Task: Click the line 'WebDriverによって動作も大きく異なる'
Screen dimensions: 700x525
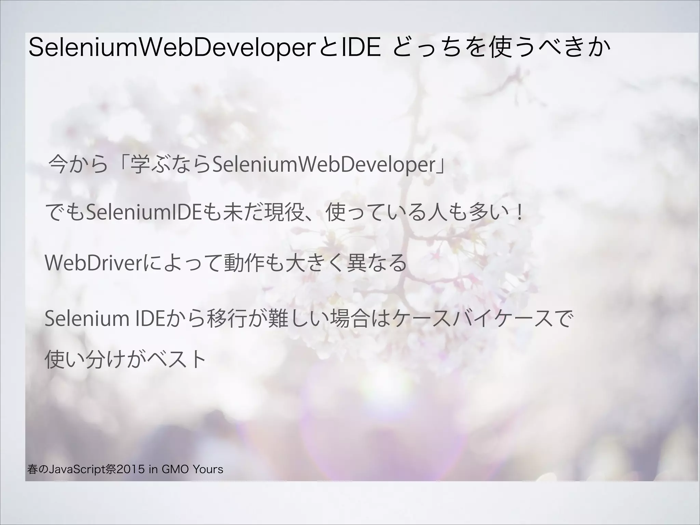Action: (x=226, y=262)
